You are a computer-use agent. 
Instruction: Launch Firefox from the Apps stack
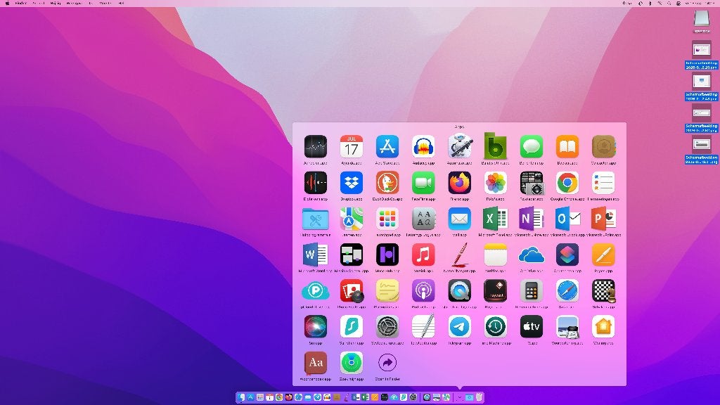459,183
